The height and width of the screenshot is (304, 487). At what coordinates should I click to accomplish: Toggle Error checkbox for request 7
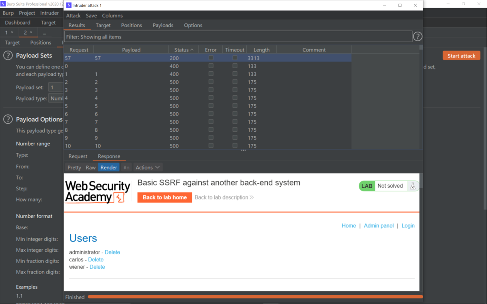[211, 122]
